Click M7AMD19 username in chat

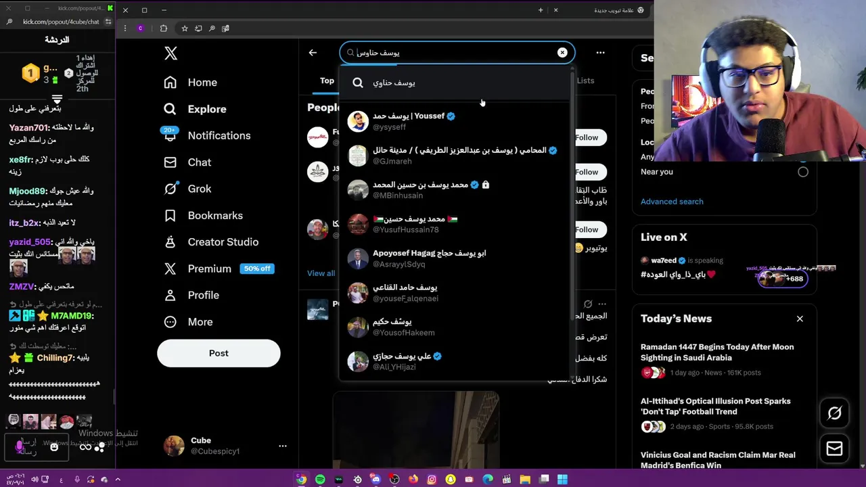pos(71,316)
